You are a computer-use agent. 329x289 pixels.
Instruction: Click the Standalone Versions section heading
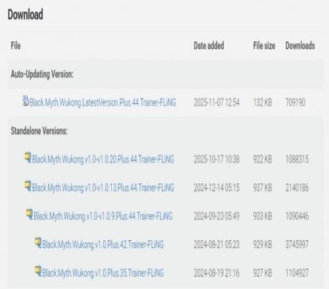[39, 131]
